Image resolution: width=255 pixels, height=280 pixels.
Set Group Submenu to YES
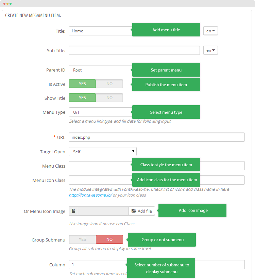82,239
